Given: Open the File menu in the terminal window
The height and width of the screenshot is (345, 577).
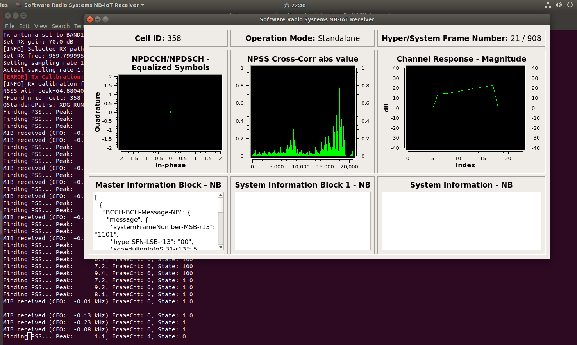Looking at the screenshot, I should (x=9, y=26).
